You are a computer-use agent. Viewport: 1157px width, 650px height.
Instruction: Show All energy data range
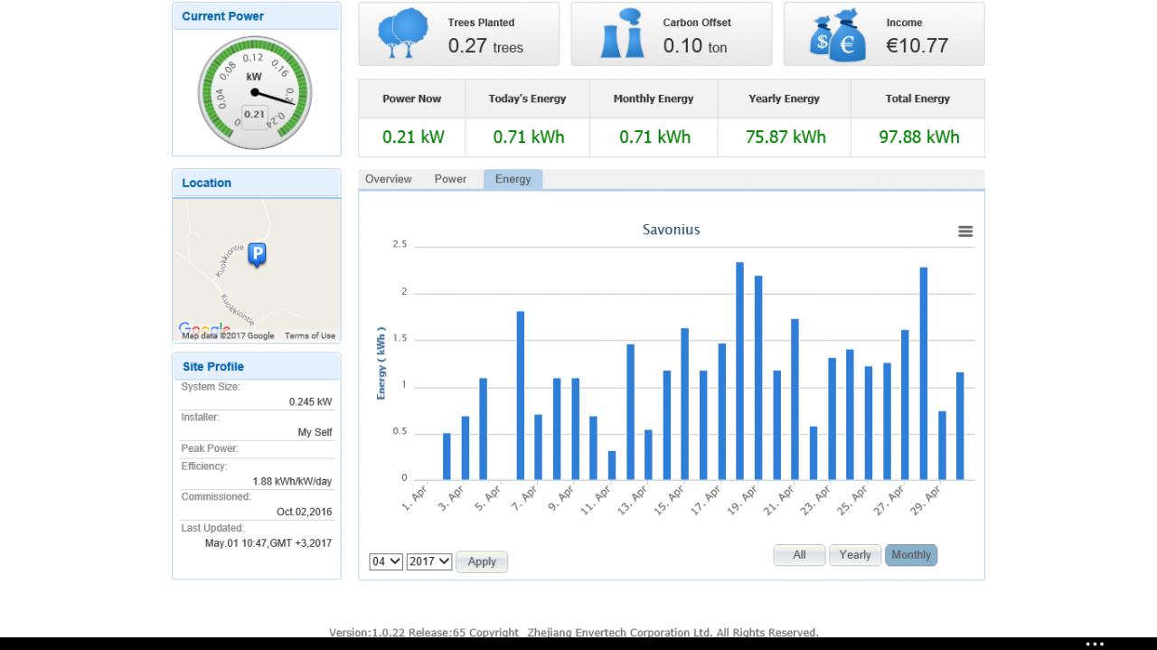(x=799, y=555)
